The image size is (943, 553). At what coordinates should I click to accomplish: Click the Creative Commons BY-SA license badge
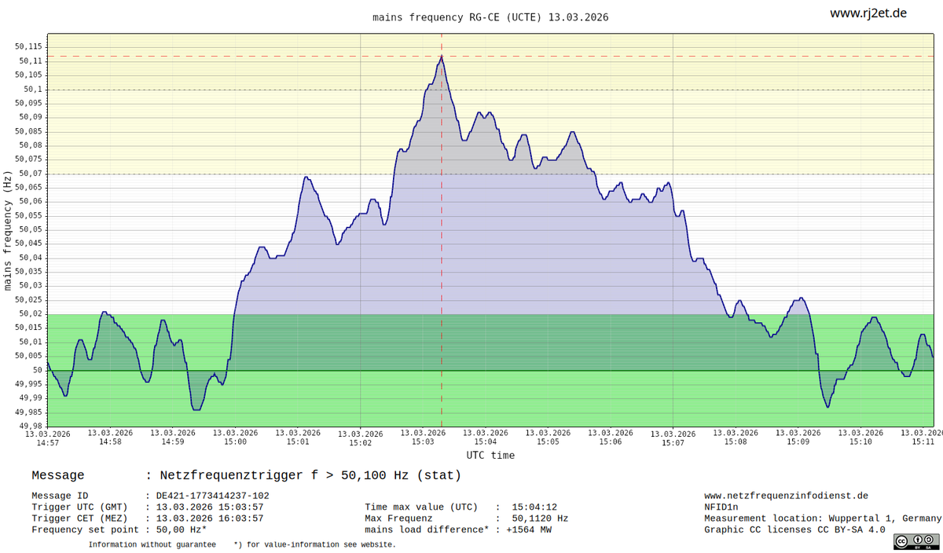(915, 541)
